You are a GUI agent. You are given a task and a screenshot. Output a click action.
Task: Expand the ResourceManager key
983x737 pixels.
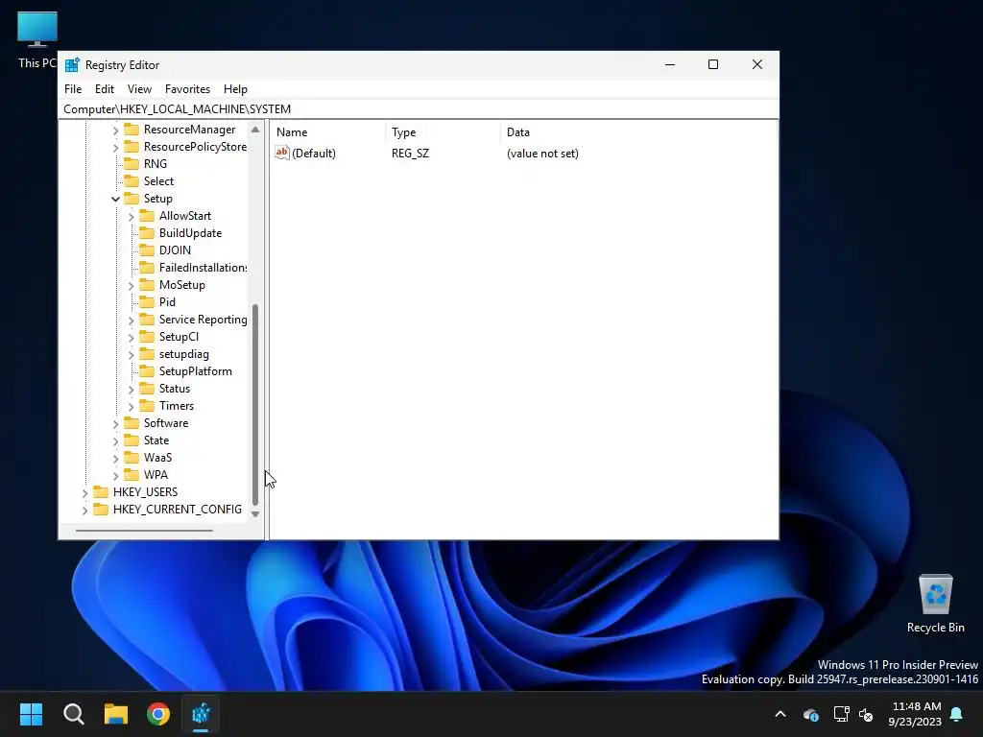115,131
